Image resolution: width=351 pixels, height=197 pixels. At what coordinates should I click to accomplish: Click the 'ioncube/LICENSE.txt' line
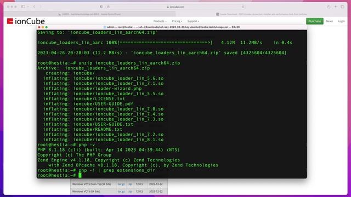84,99
